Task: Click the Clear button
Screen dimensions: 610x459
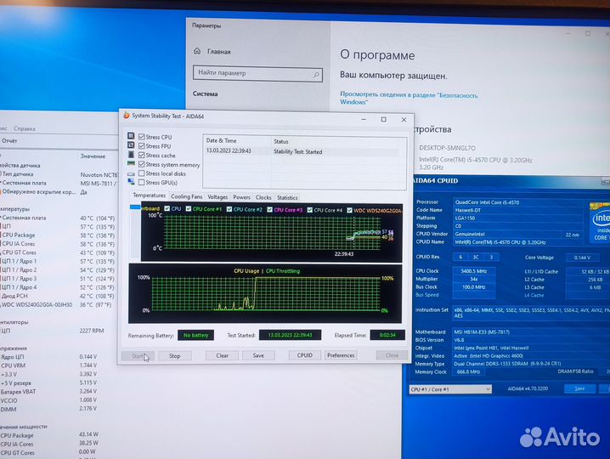Action: click(x=222, y=355)
